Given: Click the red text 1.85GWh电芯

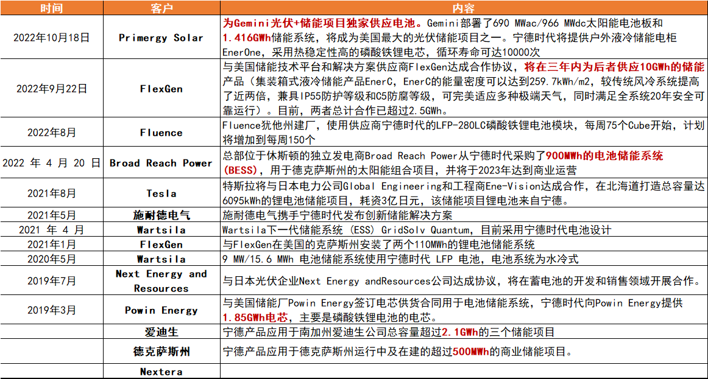Looking at the screenshot, I should point(255,318).
